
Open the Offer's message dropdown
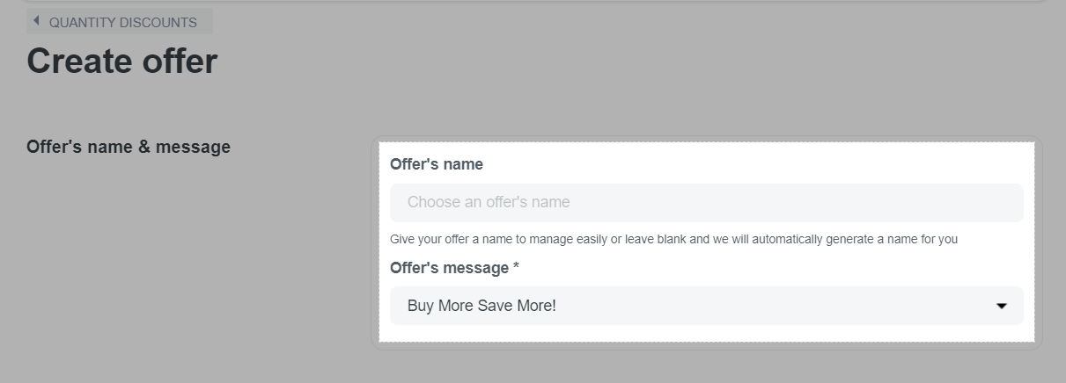tap(706, 306)
